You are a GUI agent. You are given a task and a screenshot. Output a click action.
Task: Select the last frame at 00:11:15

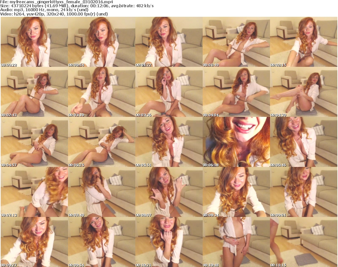pos(304,242)
